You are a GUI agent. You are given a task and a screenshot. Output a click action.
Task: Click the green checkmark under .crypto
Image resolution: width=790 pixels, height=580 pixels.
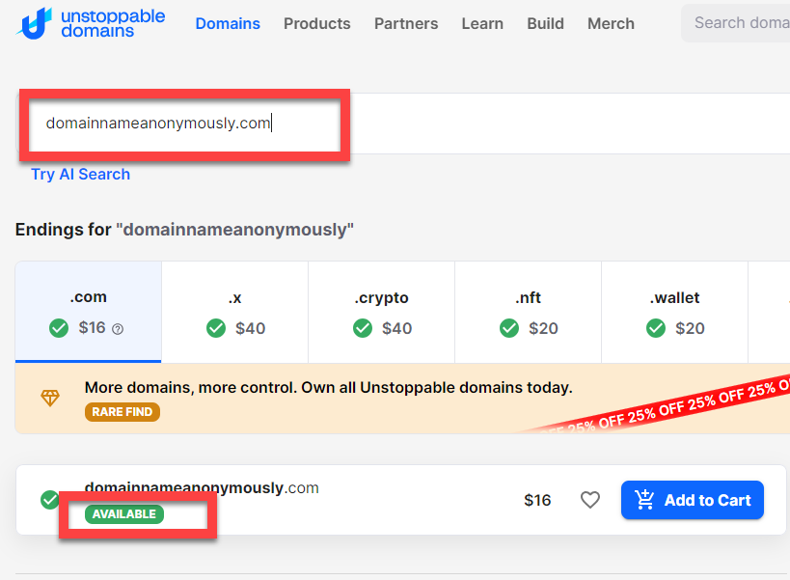coord(363,328)
